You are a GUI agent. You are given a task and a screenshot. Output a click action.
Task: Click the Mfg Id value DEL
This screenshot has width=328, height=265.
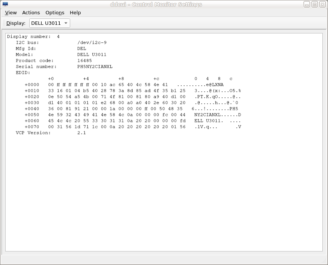click(x=81, y=48)
